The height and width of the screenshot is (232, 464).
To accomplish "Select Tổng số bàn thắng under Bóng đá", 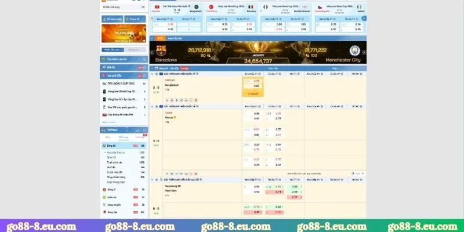I will [x=116, y=177].
